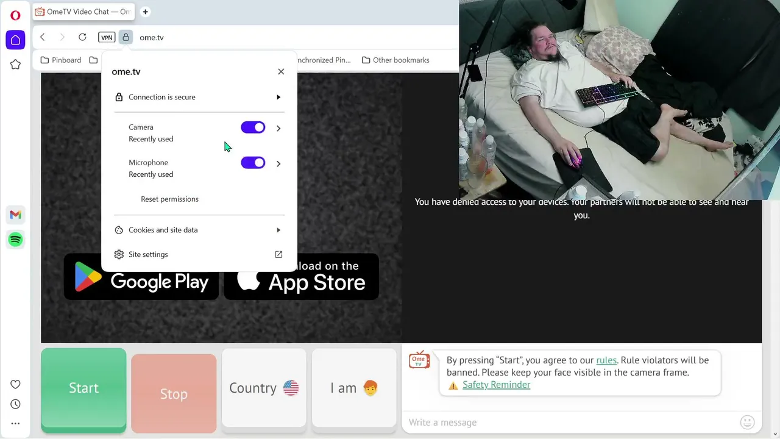The height and width of the screenshot is (439, 780).
Task: Go back to the previous page
Action: click(43, 37)
